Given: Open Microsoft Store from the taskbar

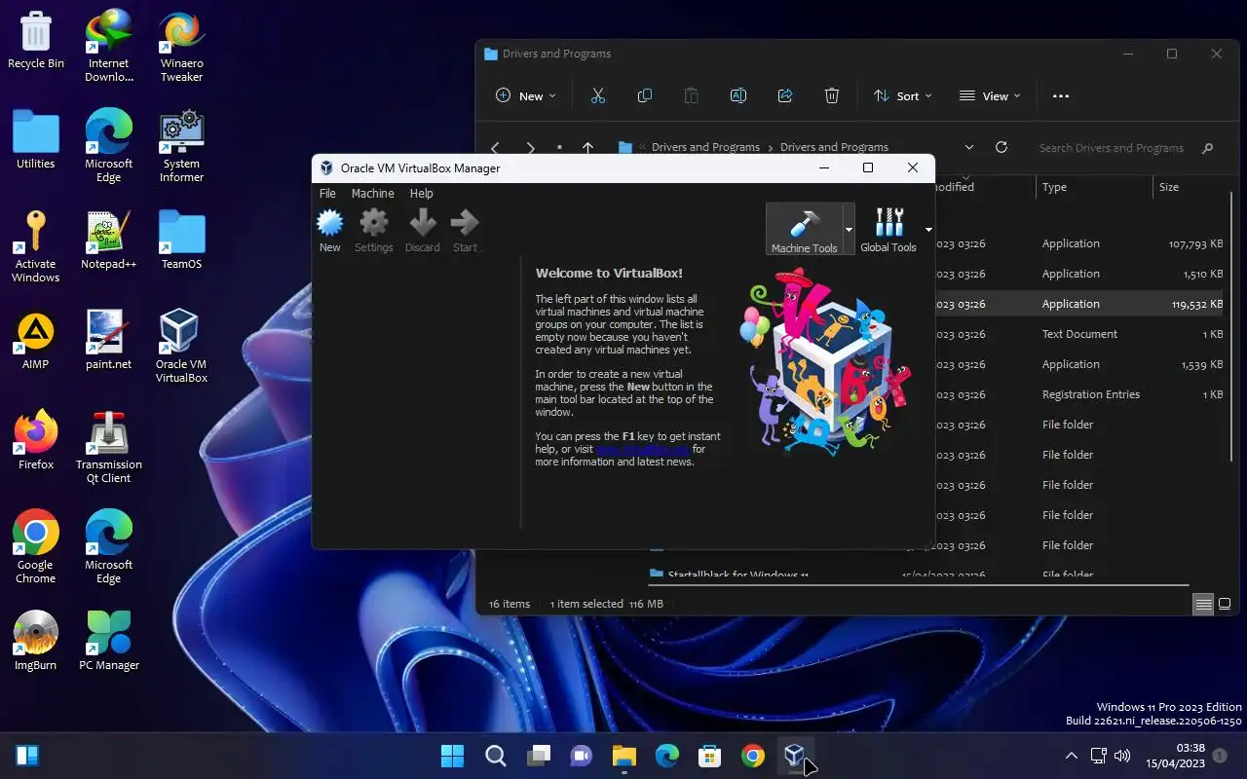Looking at the screenshot, I should tap(709, 756).
